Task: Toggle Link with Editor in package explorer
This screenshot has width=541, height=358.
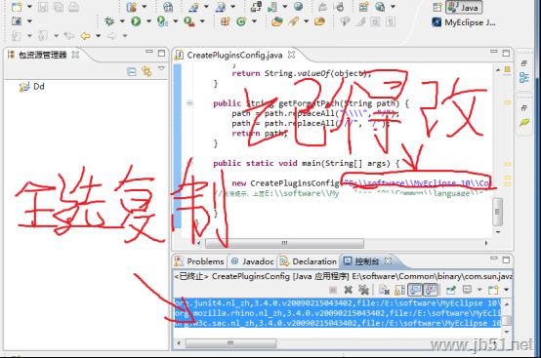Action: tap(147, 71)
